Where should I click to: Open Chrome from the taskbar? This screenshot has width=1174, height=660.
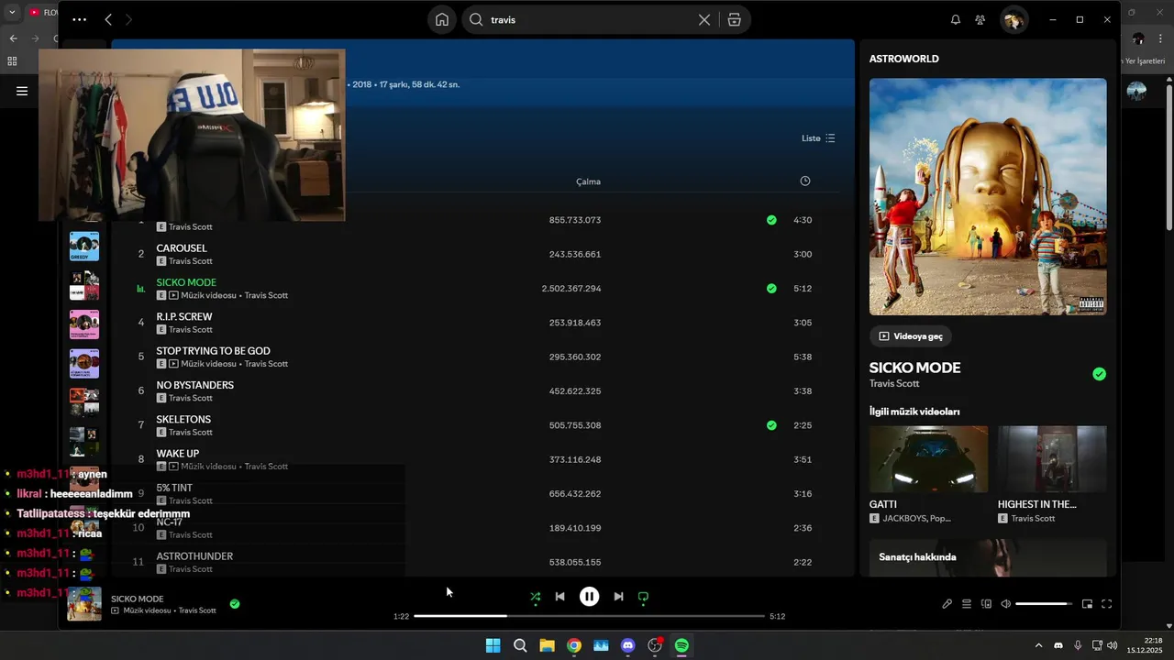pos(574,645)
